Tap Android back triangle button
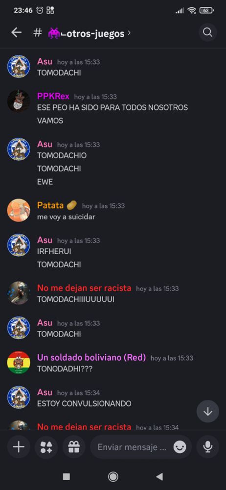Viewport: 226px width, 490px height. point(159,477)
